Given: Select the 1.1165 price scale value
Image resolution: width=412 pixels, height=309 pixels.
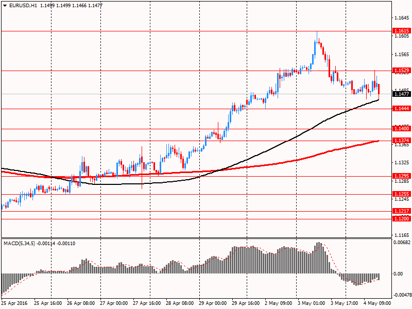Looking at the screenshot, I should [x=402, y=235].
